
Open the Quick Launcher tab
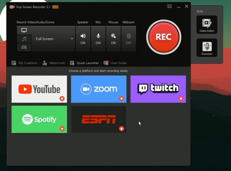[x=85, y=63]
